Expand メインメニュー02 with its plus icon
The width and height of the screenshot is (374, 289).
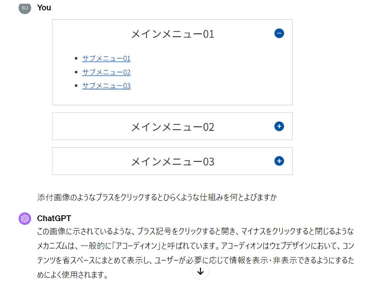(279, 126)
